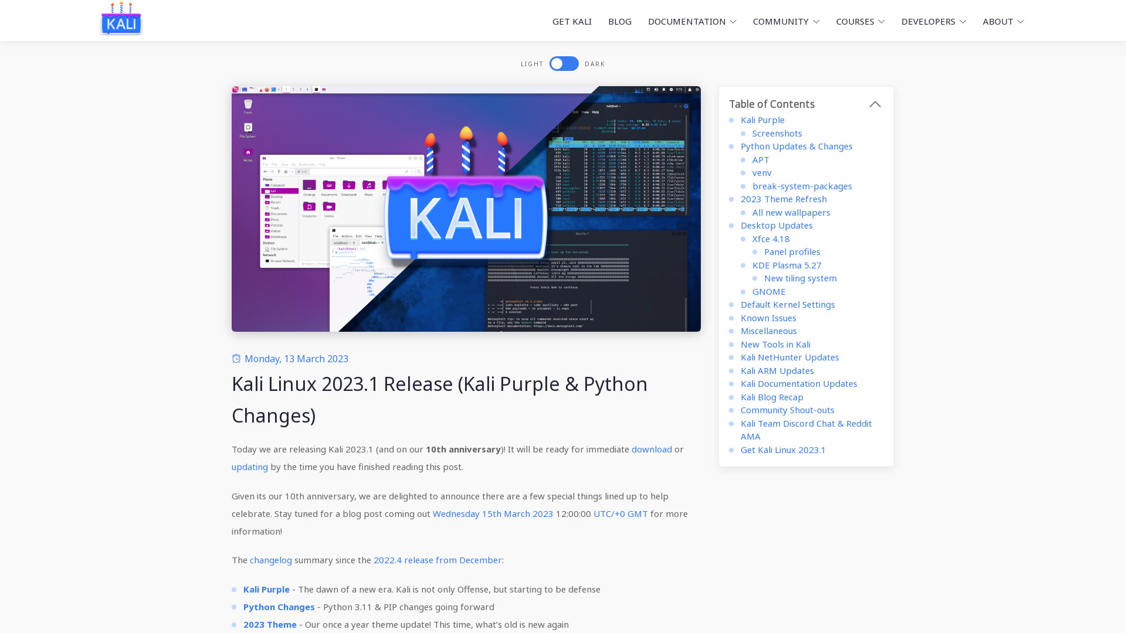Jump to Kali Team Discord Chat & Reddit AMA
This screenshot has height=633, width=1126.
[x=806, y=430]
